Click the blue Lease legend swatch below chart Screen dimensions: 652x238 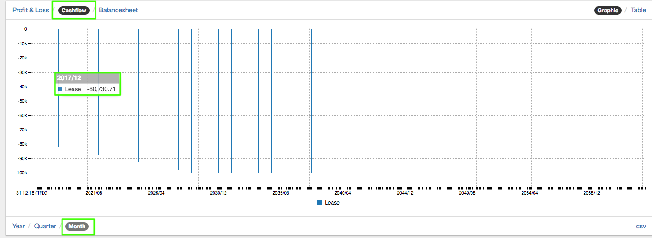(320, 202)
